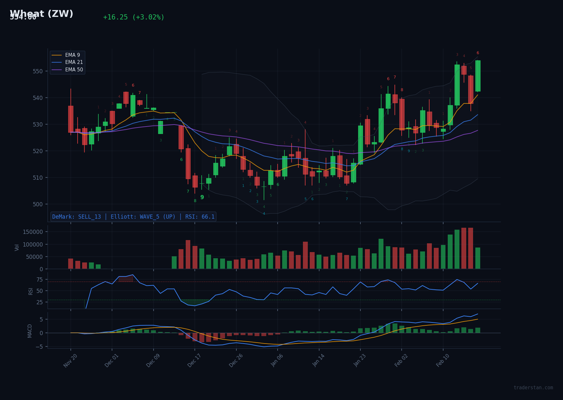Select the Wheat (ZW) chart title
Image resolution: width=563 pixels, height=400 pixels.
pyautogui.click(x=41, y=14)
